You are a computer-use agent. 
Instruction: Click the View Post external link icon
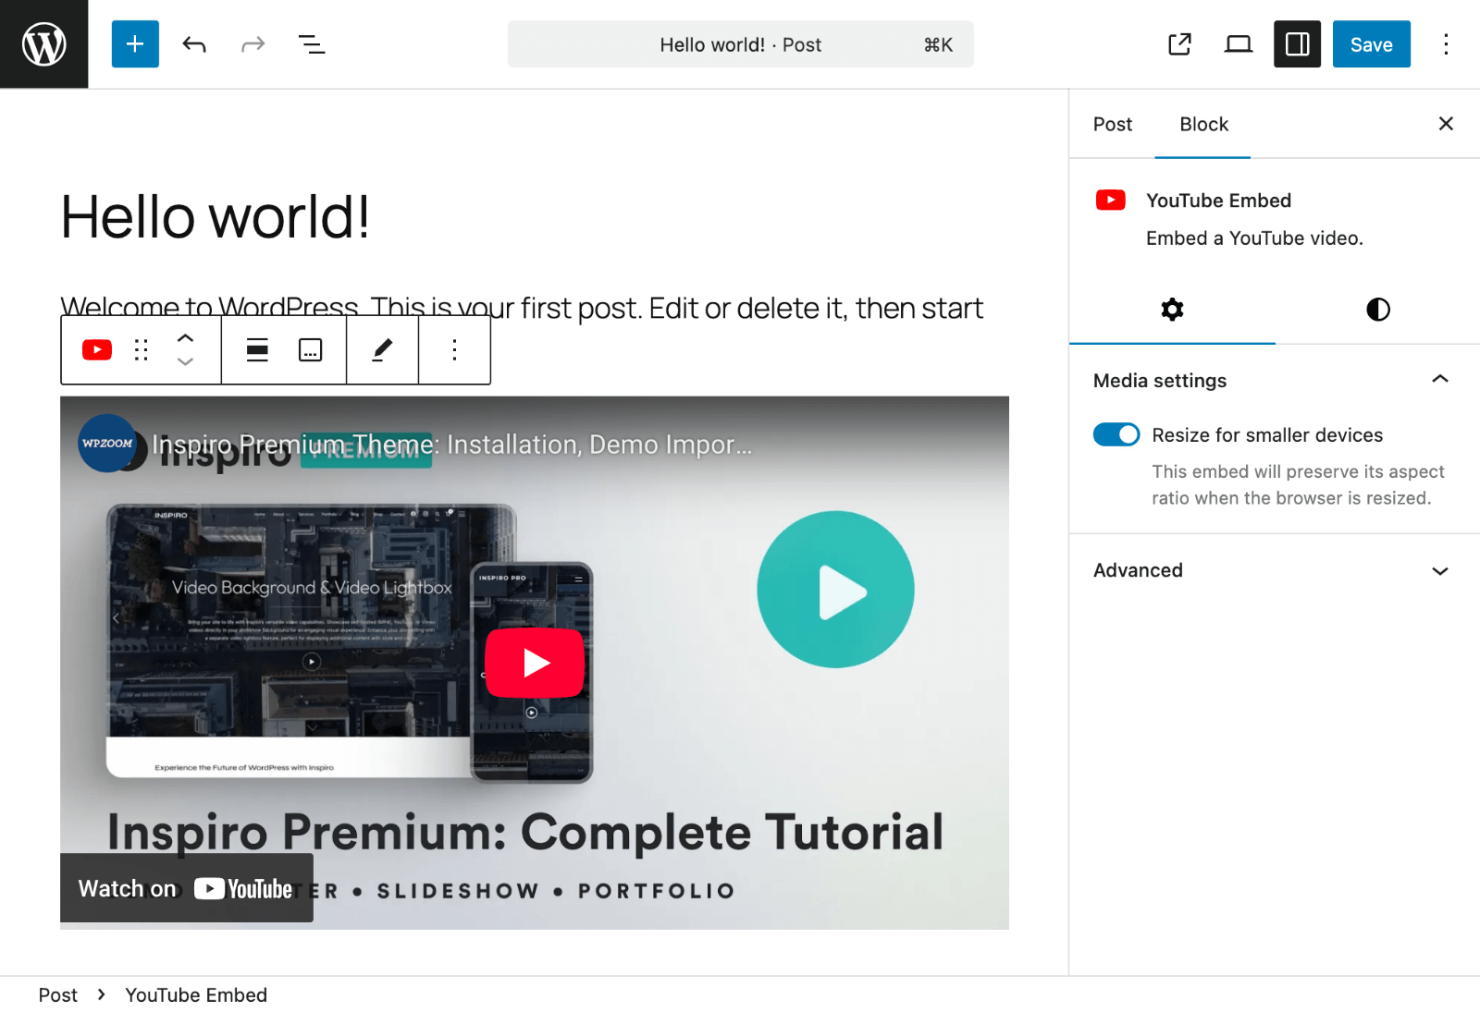pos(1179,43)
